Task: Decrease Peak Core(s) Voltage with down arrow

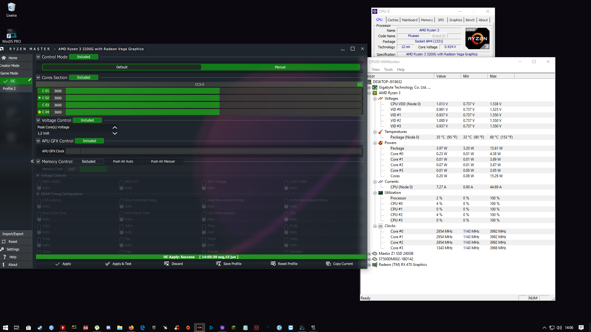Action: [115, 133]
